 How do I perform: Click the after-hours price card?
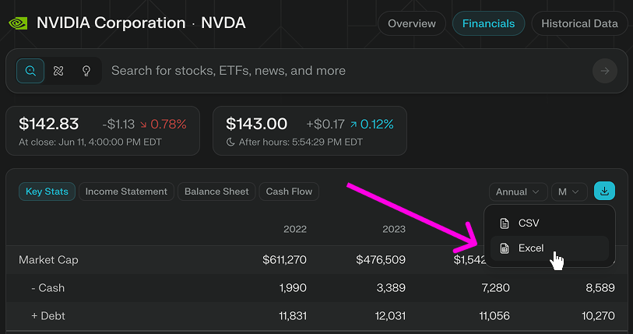pyautogui.click(x=310, y=131)
